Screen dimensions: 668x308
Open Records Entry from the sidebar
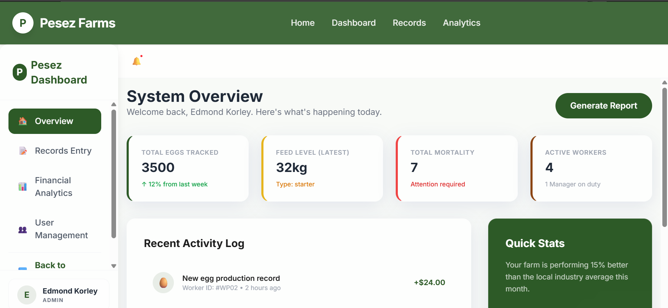[55, 151]
